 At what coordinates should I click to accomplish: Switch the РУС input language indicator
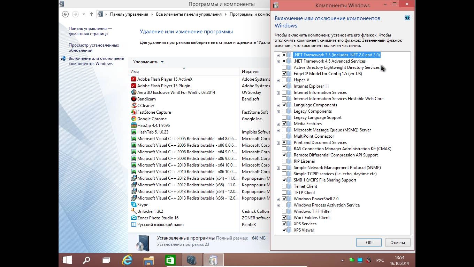click(380, 260)
